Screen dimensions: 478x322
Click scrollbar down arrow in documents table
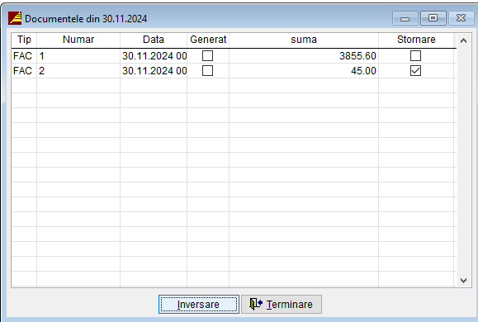click(x=463, y=280)
